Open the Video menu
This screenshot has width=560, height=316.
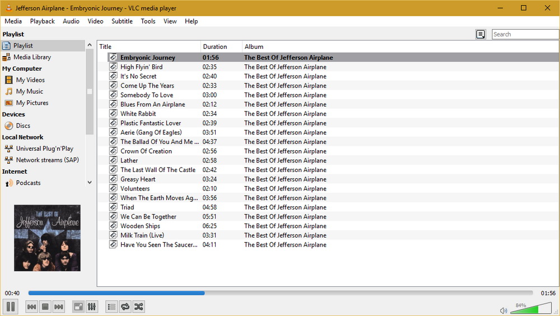tap(95, 21)
